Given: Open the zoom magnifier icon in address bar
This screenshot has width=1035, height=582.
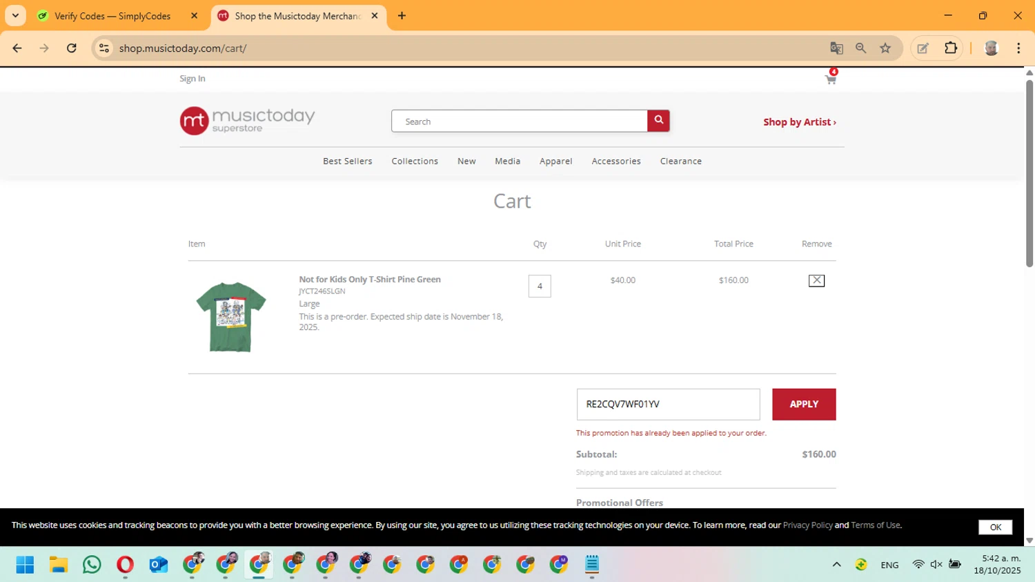Looking at the screenshot, I should click(x=860, y=48).
